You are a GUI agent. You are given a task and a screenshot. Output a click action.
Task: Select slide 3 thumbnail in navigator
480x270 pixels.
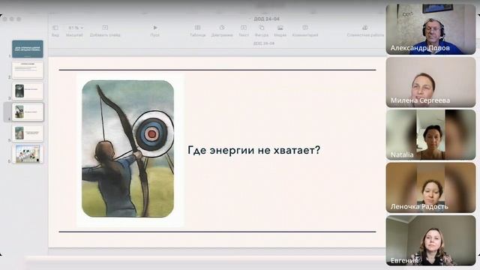click(x=28, y=91)
